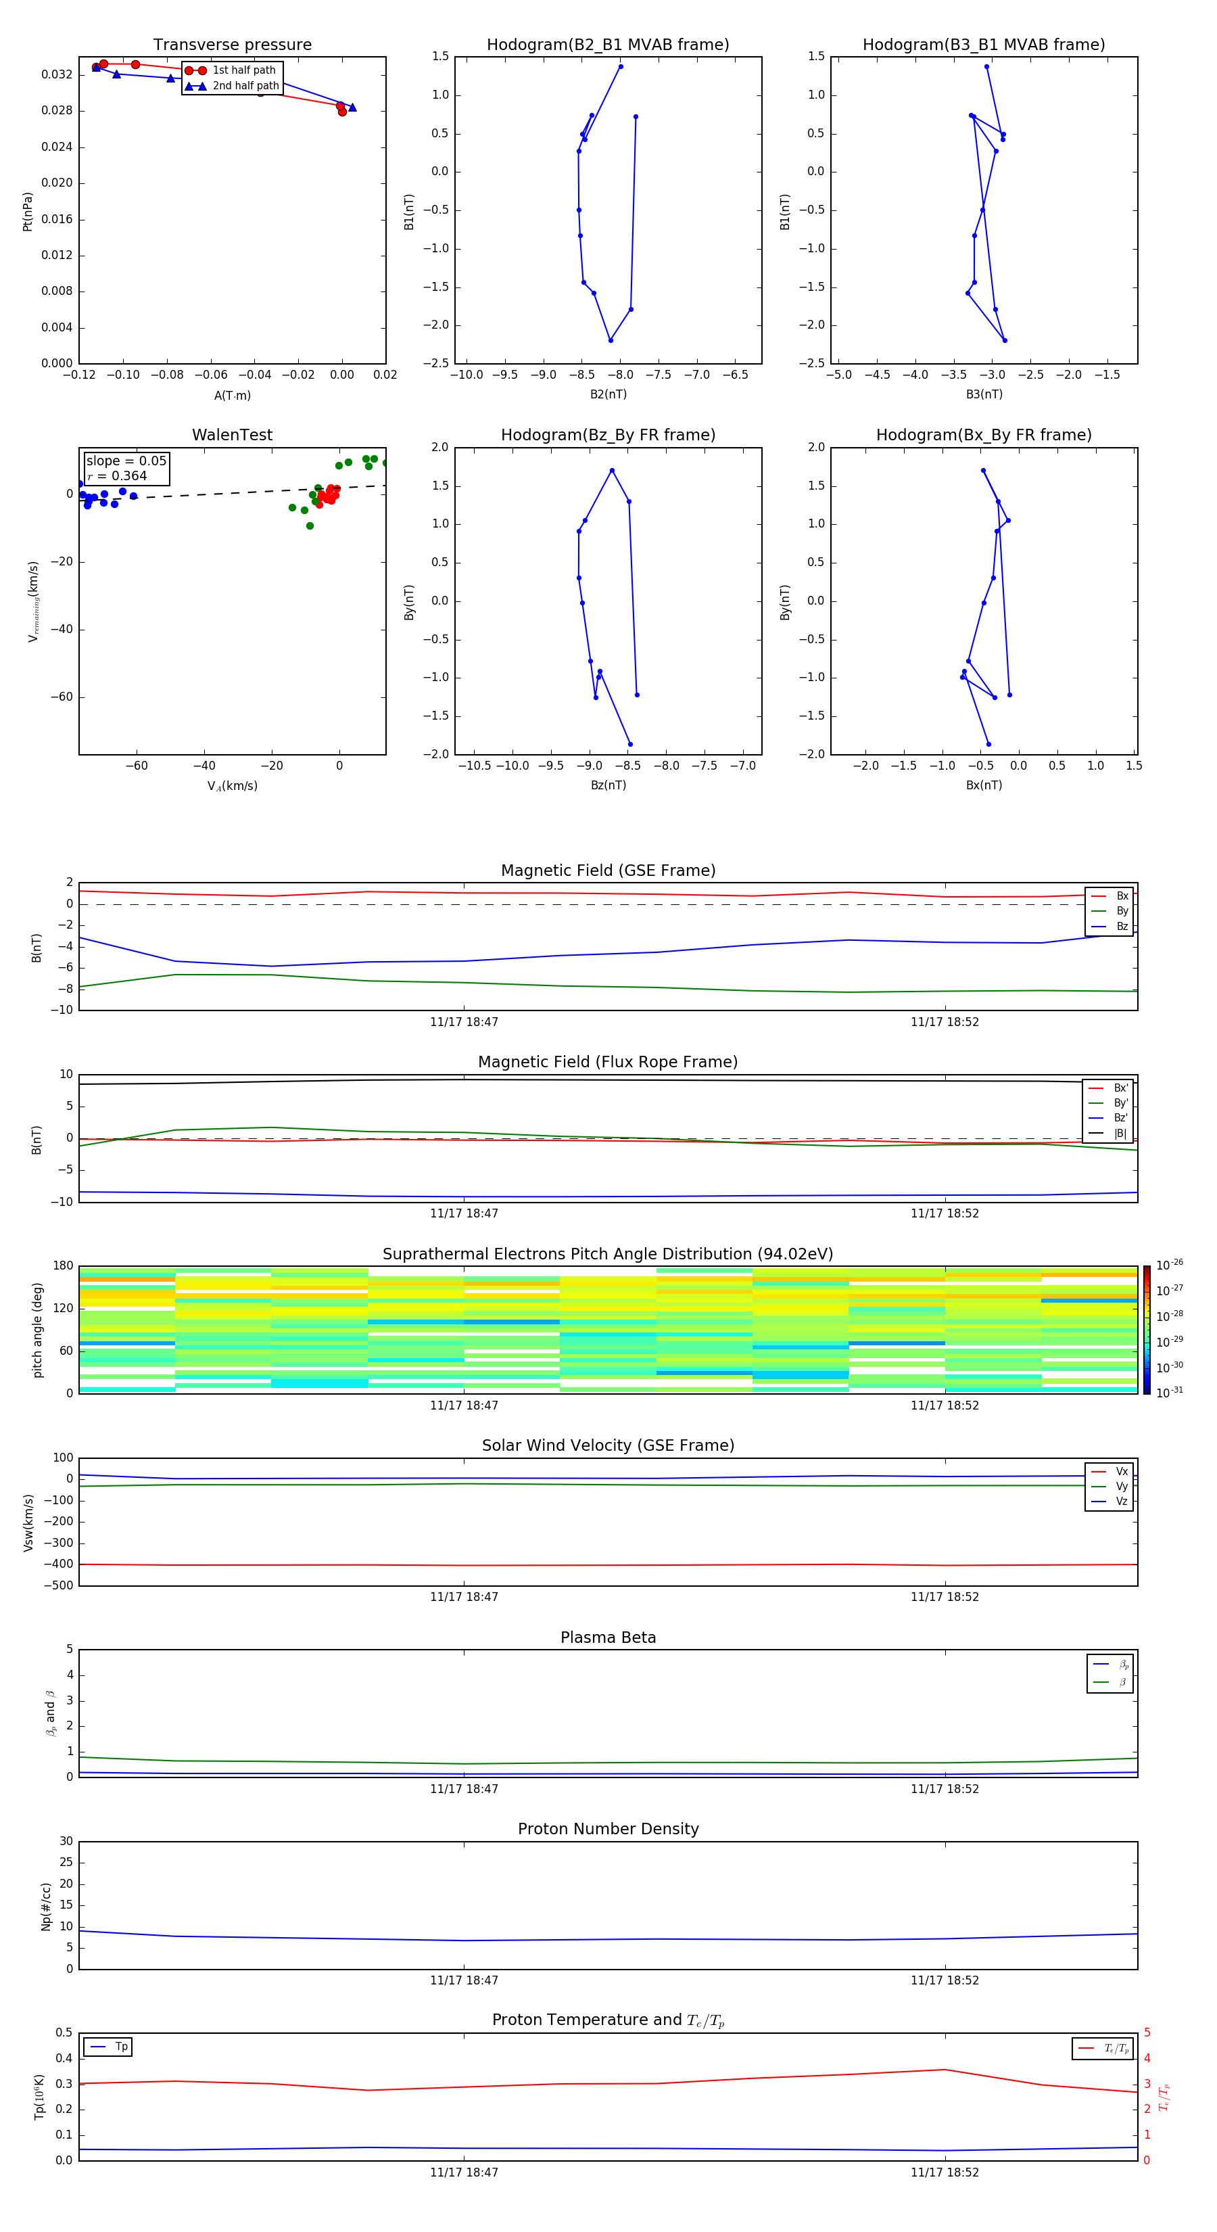
Task: Click the 'pitch angle (deg)' axis label
Action: (37, 1330)
